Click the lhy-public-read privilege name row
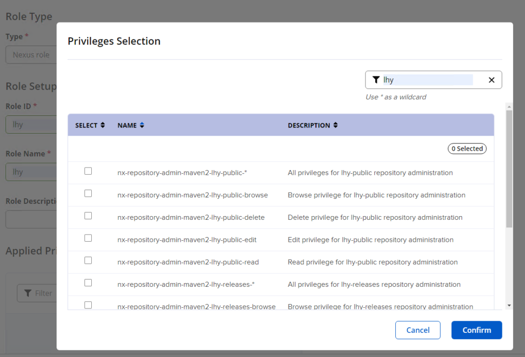The image size is (525, 357). 188,262
